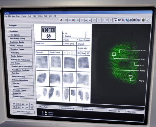156x127 pixels.
Task: Click the diagonal line tool icon
Action: 111,20
